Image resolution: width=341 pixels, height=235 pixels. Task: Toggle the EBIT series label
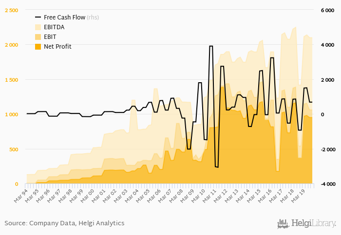[50, 37]
